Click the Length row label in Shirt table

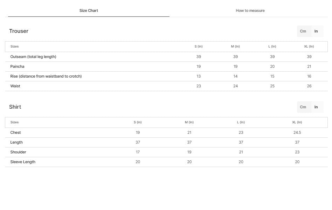coord(16,142)
